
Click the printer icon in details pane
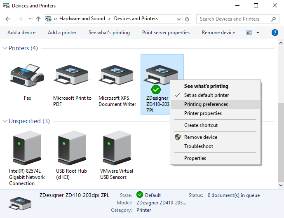click(20, 203)
